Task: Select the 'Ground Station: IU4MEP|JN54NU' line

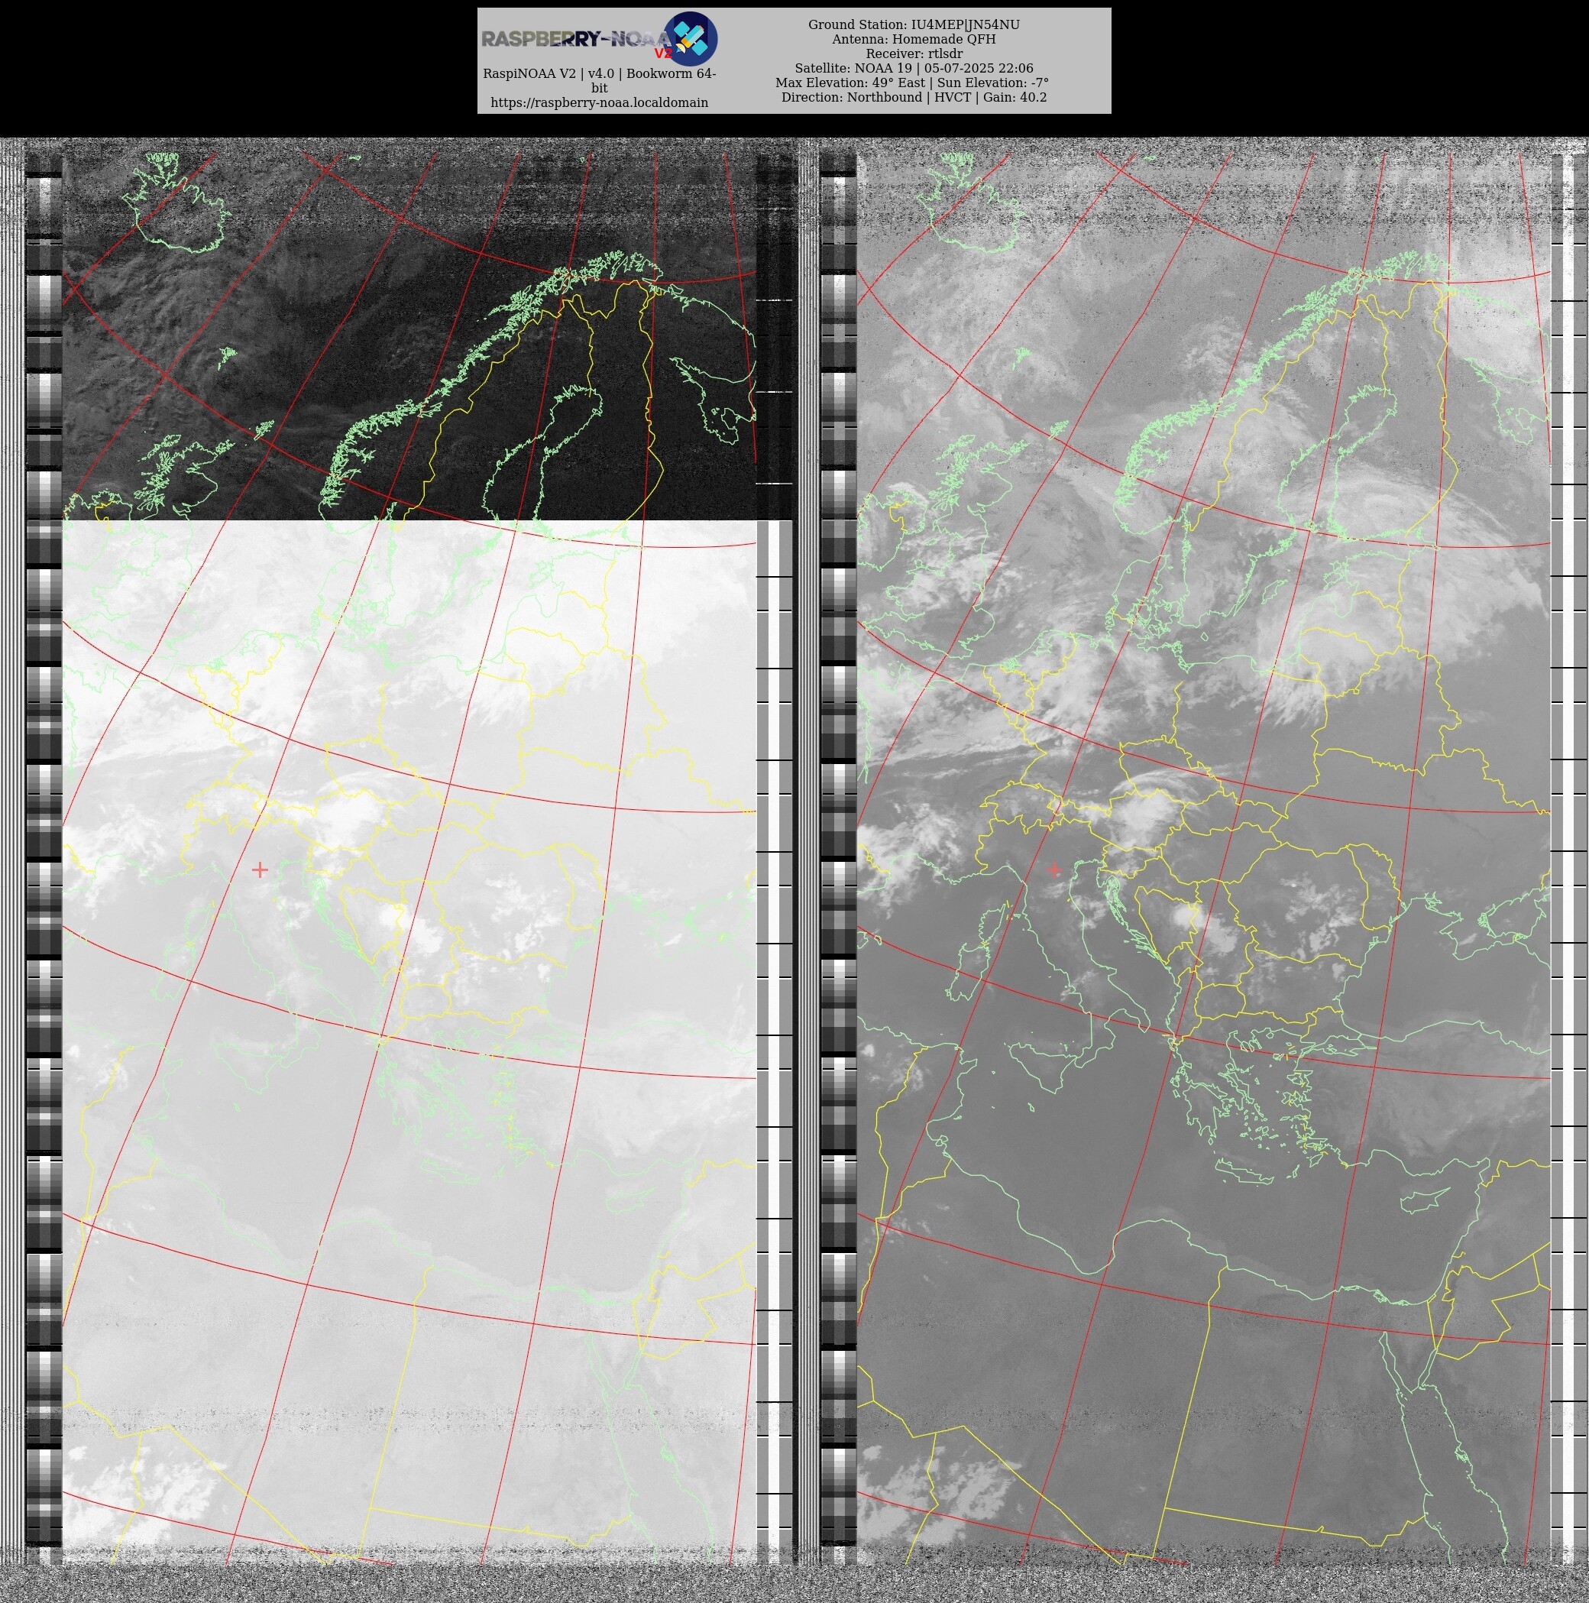Action: coord(914,25)
